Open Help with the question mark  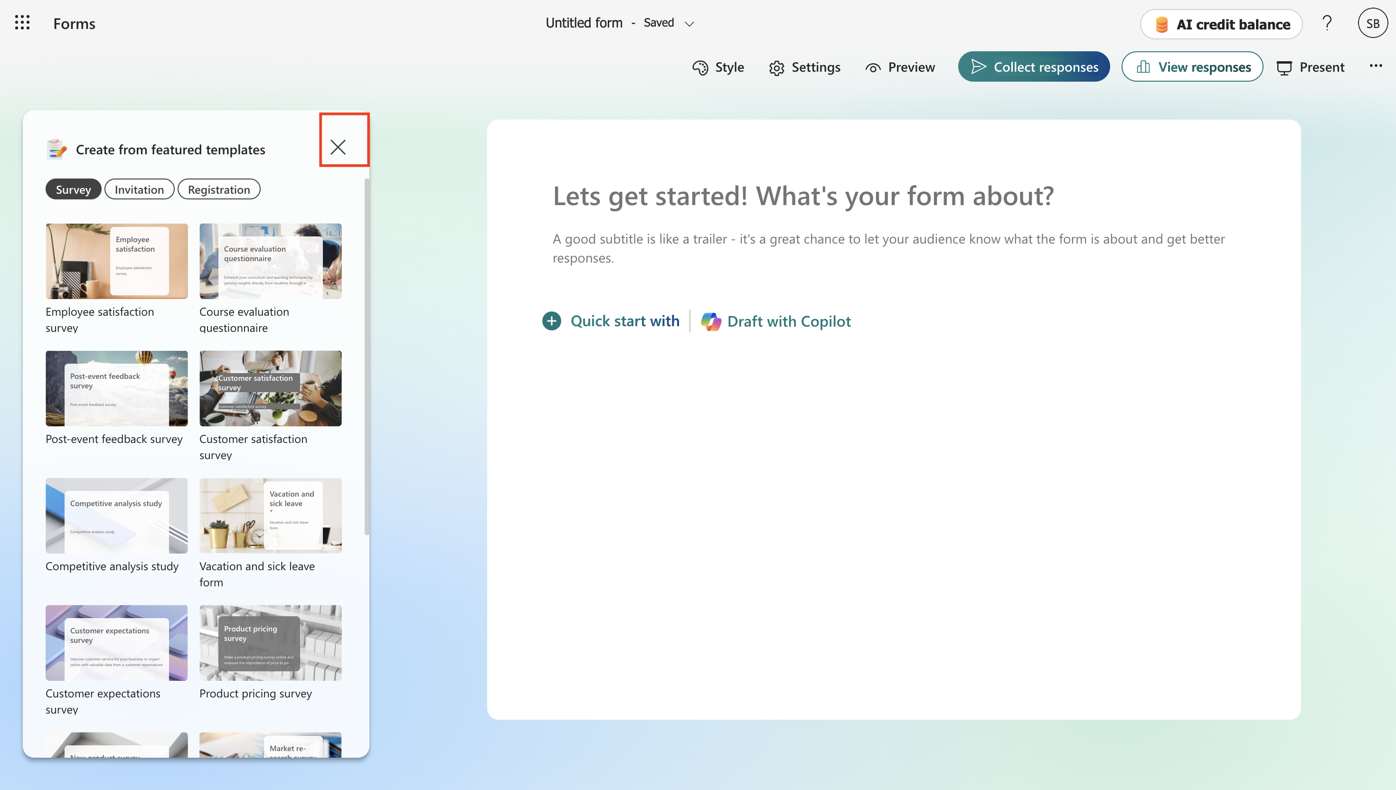click(1328, 23)
